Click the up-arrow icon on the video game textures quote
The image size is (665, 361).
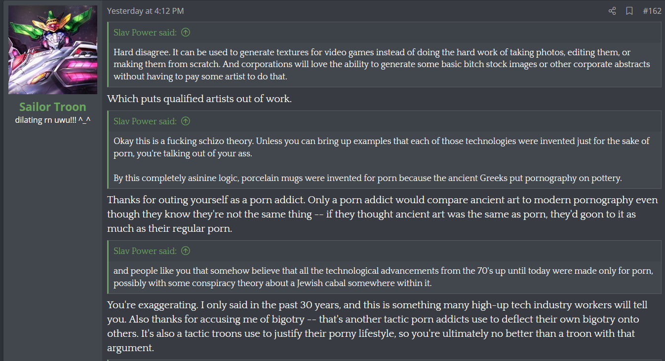[186, 33]
